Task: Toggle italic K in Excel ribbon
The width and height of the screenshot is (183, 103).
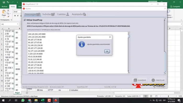Action: click(18, 16)
